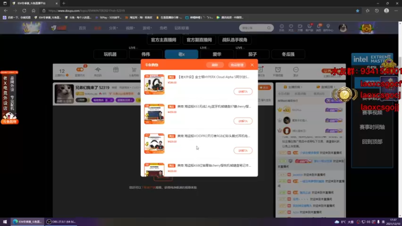This screenshot has height=226, width=402.
Task: Open the 斗鱼购物 cart icon in toolbar
Action: click(x=134, y=71)
